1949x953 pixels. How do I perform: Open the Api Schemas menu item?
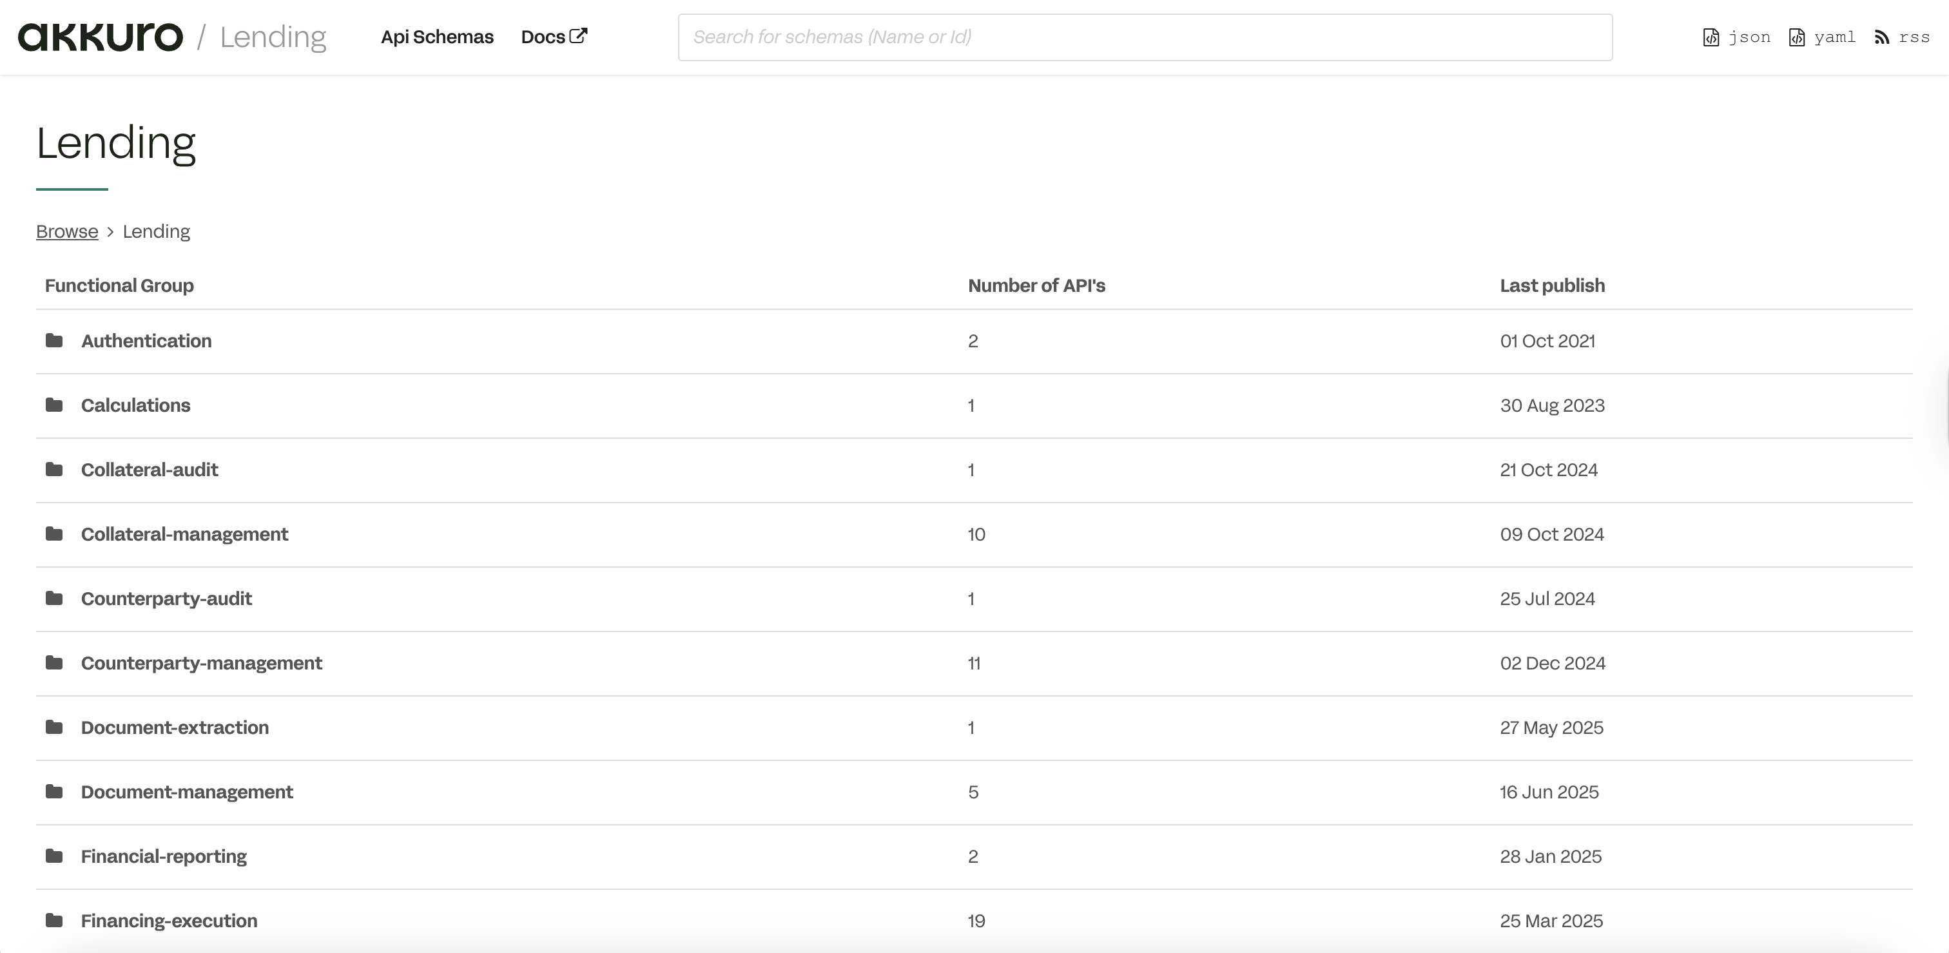pos(436,36)
